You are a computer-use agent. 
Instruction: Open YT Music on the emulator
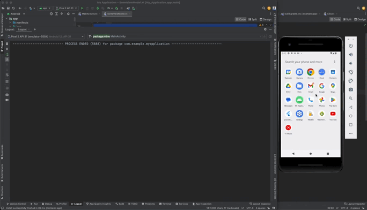point(288,127)
